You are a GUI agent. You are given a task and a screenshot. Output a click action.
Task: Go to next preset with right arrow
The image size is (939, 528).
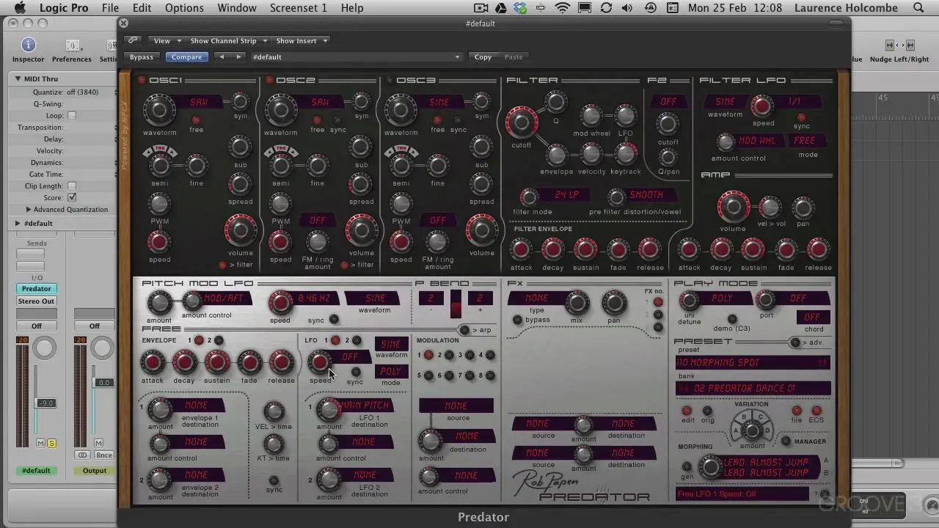238,56
